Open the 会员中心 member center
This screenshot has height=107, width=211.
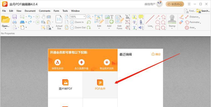pyautogui.click(x=175, y=4)
